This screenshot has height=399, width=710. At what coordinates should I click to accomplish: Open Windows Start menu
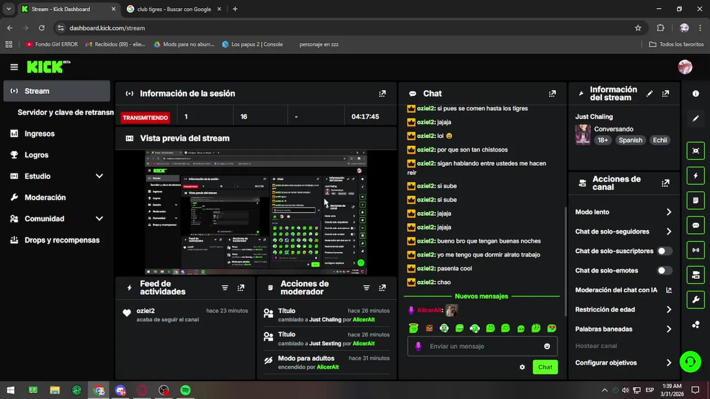tap(11, 391)
